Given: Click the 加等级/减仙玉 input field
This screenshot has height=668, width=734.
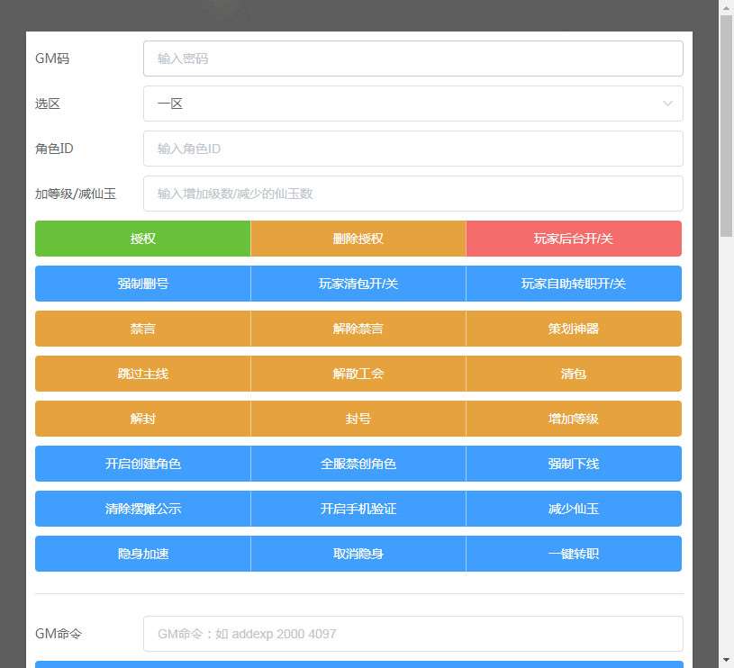Looking at the screenshot, I should point(412,194).
